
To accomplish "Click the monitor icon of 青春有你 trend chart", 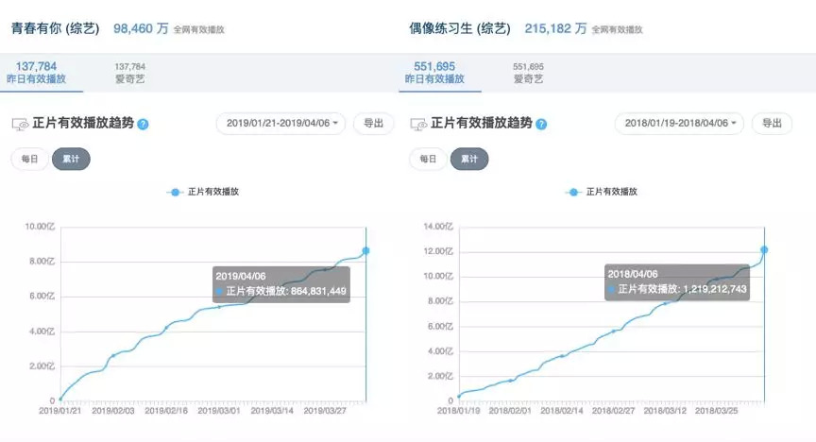I will (20, 124).
